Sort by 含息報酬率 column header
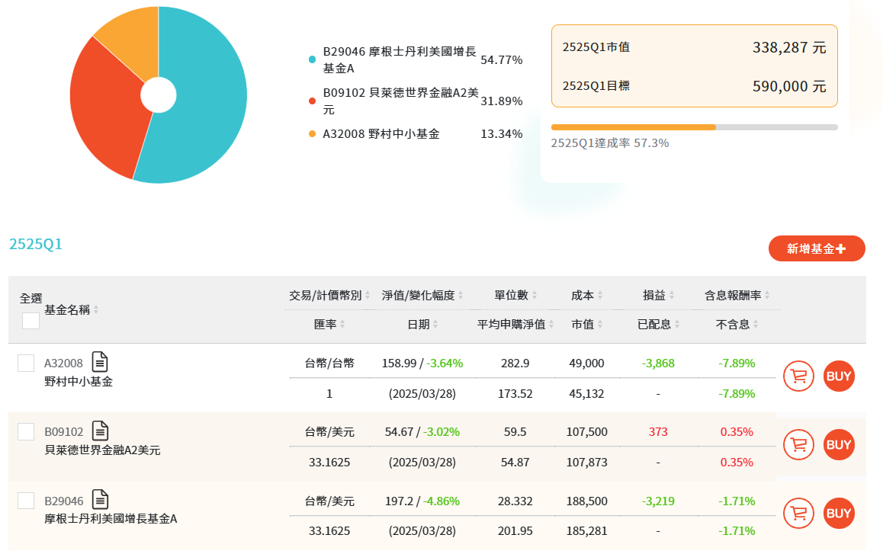Screen dimensions: 883x554 coord(767,295)
